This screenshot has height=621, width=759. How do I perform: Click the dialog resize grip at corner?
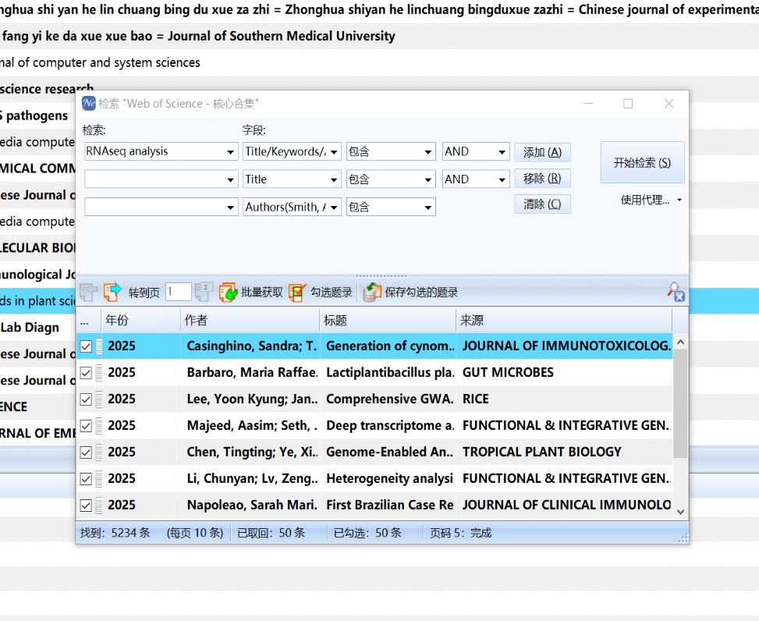(683, 538)
